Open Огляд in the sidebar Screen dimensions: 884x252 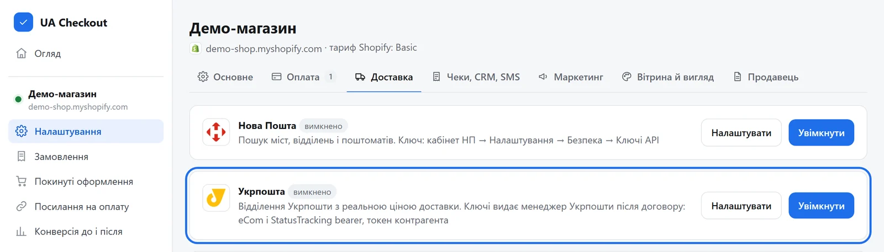coord(86,53)
